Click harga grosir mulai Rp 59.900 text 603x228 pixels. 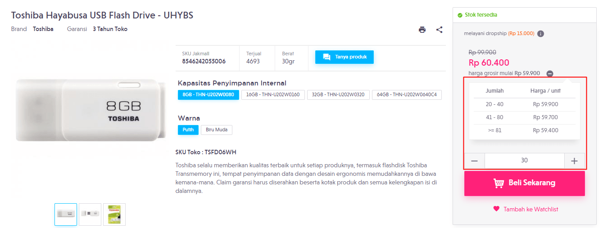point(504,73)
